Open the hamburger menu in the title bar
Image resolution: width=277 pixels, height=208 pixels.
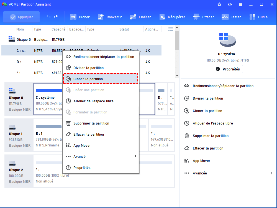click(240, 4)
